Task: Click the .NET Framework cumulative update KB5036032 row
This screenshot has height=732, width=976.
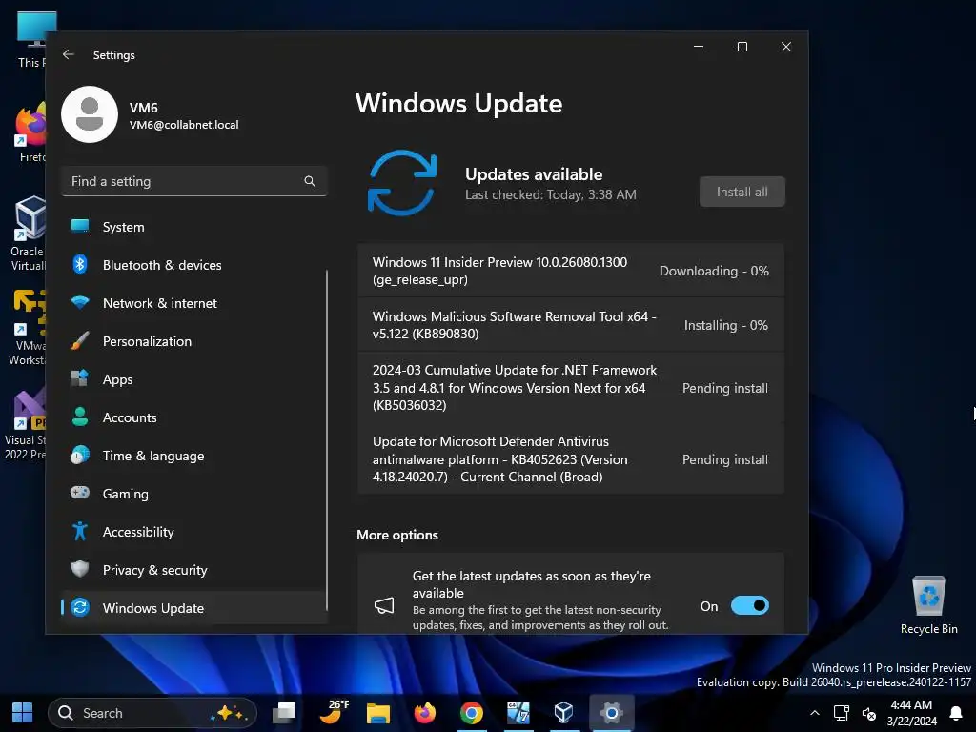Action: (571, 388)
